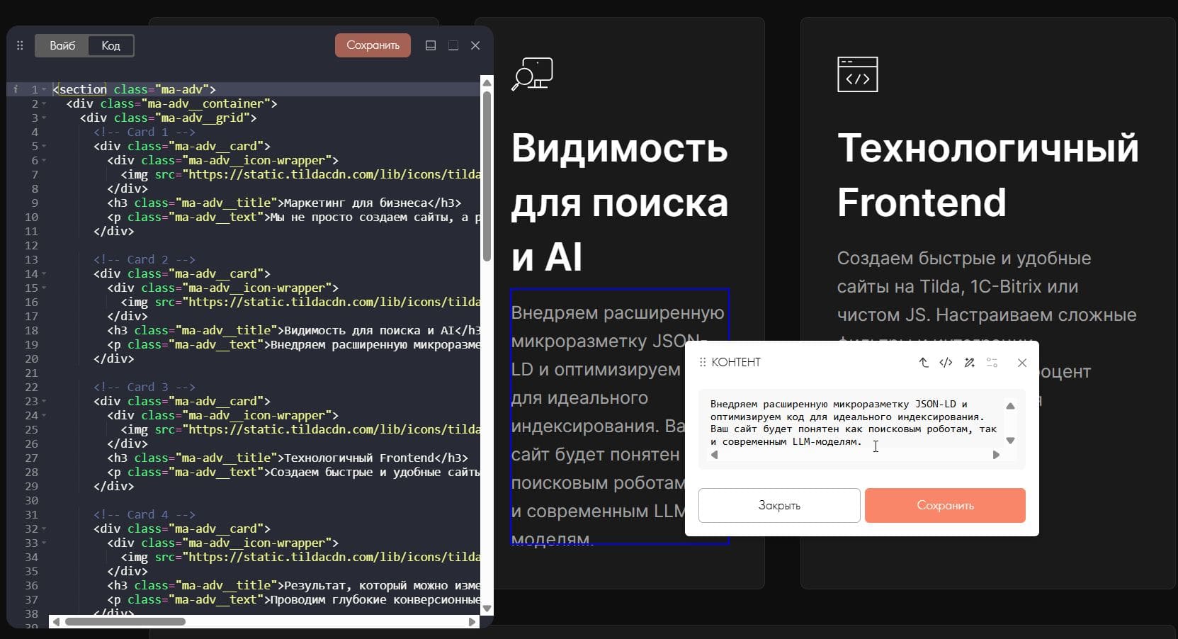1178x639 pixels.
Task: Select parent element arrow in КОНТЕНТ popup
Action: [x=924, y=363]
